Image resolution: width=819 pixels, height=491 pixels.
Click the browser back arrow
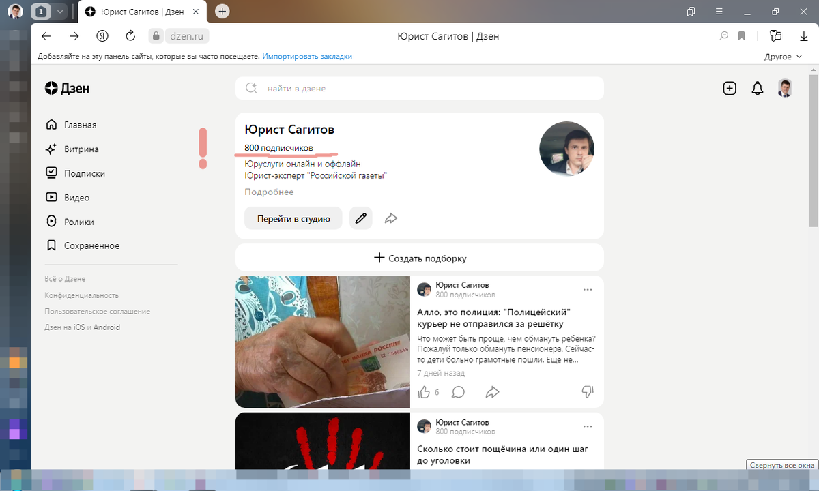coord(46,36)
